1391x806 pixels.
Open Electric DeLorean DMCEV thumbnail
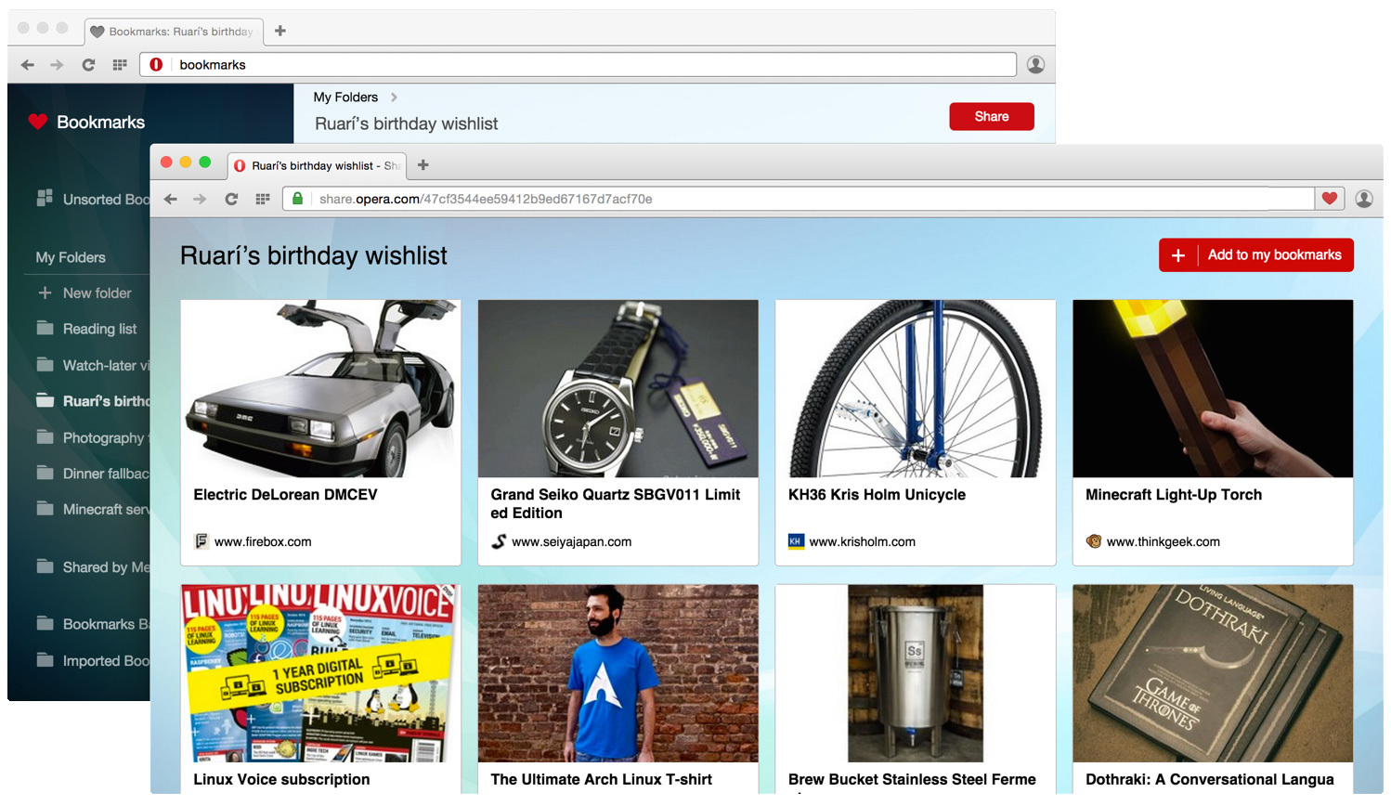click(x=320, y=388)
